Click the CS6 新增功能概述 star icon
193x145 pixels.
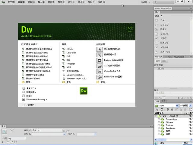[x=100, y=49]
